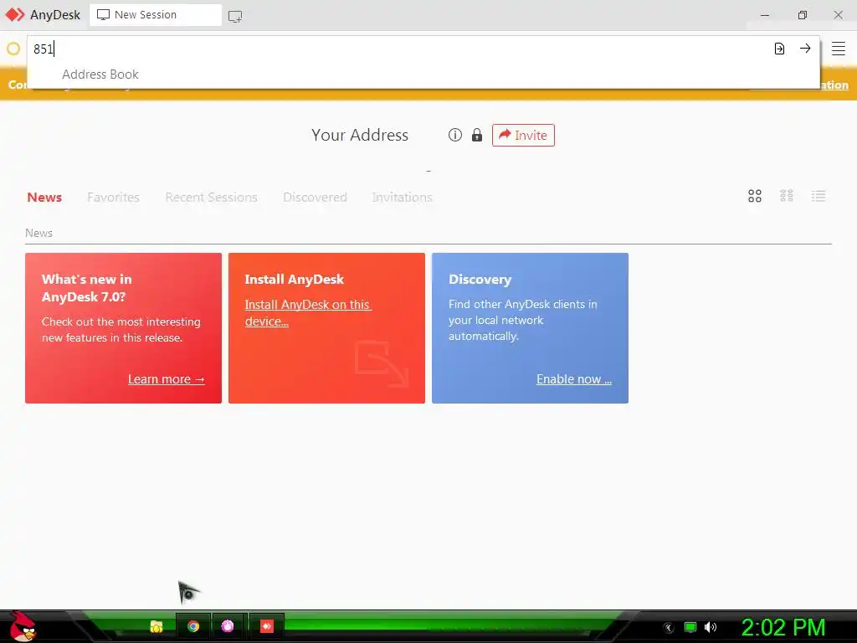Viewport: 857px width, 643px height.
Task: Click the volume speaker tray icon
Action: [711, 627]
